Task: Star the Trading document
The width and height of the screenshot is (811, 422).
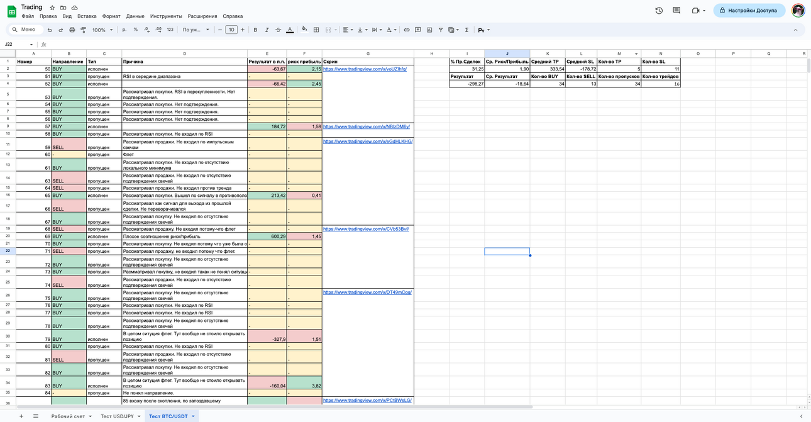Action: (x=52, y=8)
